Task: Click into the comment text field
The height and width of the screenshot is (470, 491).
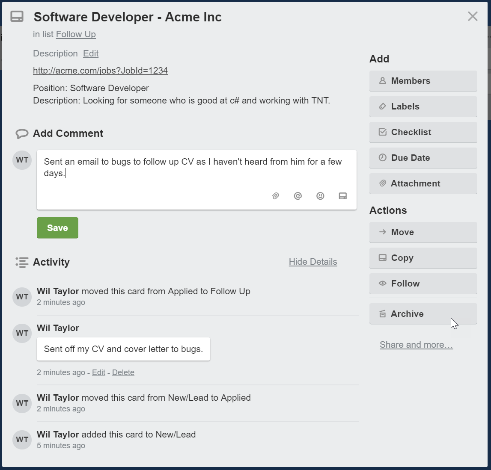Action: [196, 173]
